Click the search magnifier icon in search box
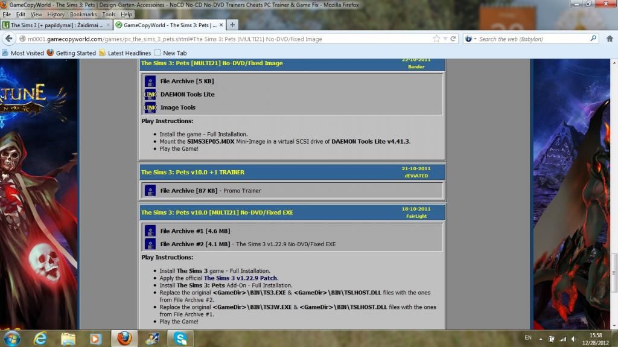This screenshot has height=347, width=618. coord(593,38)
